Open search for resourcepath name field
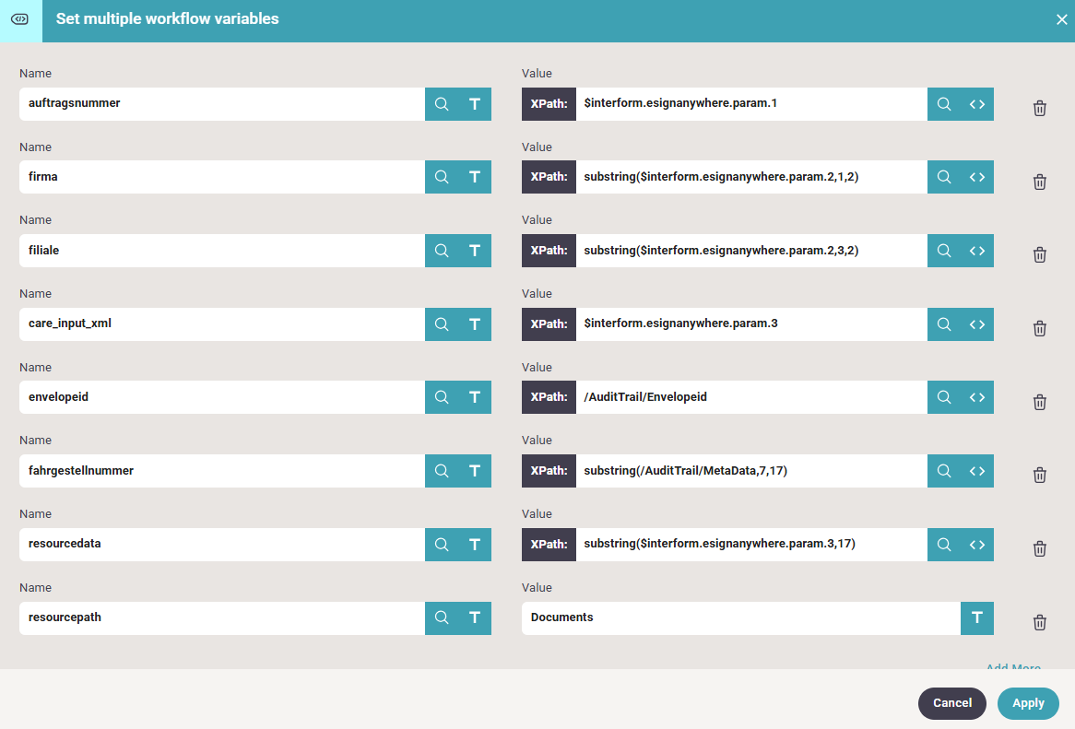Screen dimensions: 1075x729 tap(442, 617)
